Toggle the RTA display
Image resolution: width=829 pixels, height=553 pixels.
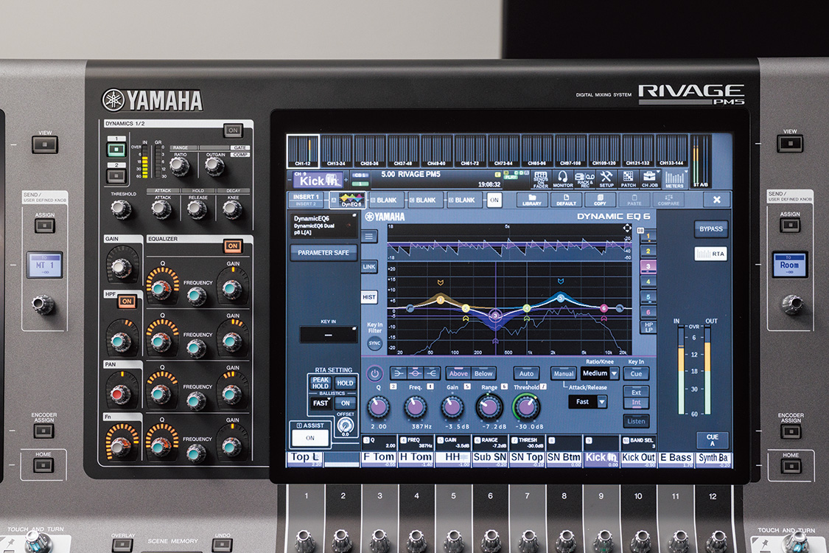click(710, 254)
